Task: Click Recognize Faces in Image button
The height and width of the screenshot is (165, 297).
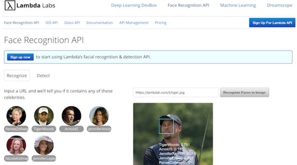Action: [244, 92]
